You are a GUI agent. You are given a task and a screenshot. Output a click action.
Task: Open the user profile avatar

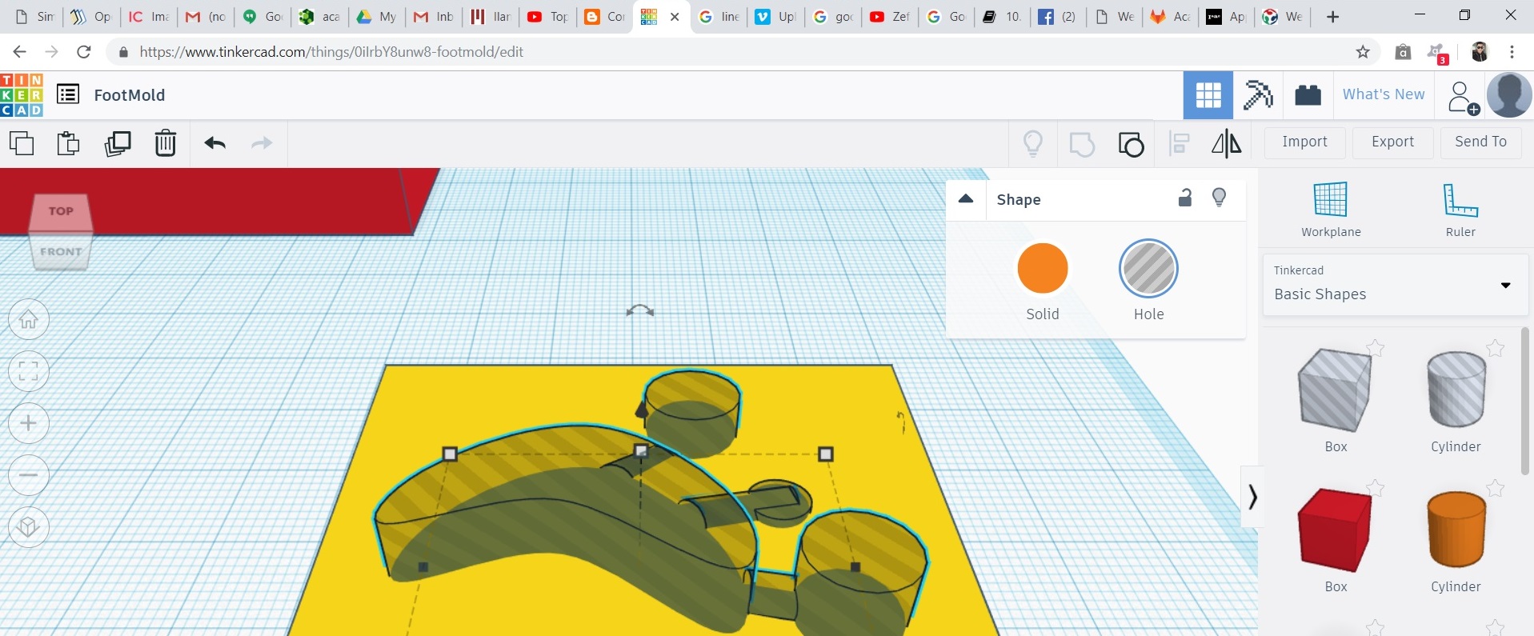[1509, 95]
